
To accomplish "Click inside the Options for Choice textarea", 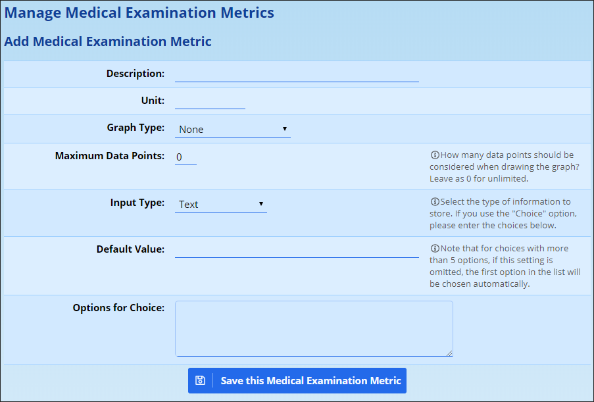I will [314, 328].
